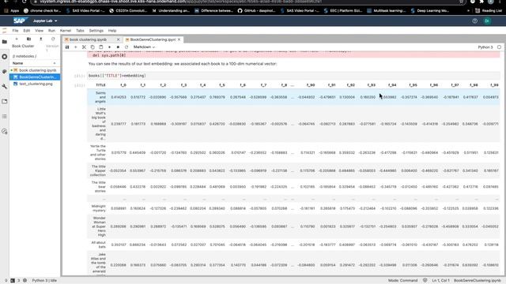The height and width of the screenshot is (284, 506).
Task: Open the Edit menu
Action: pos(26,31)
